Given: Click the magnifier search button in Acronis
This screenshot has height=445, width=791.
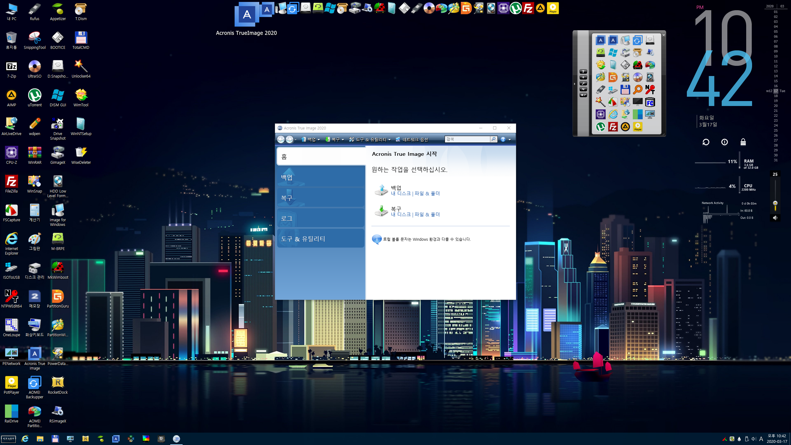Looking at the screenshot, I should pos(493,139).
